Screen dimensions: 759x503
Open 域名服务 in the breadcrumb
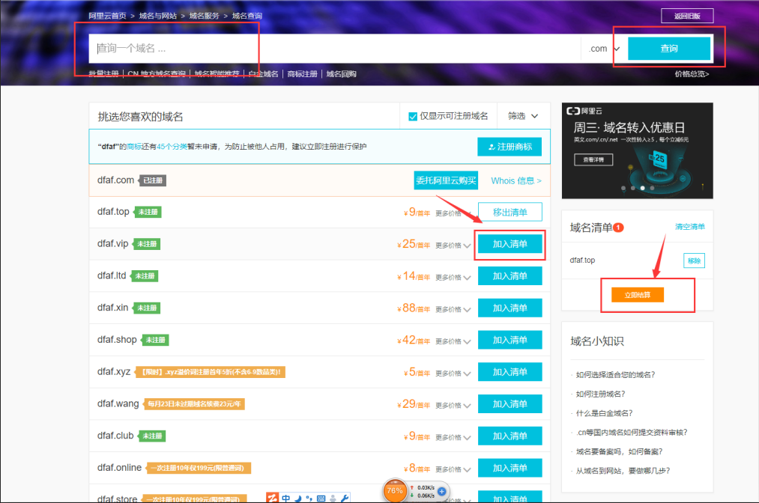pos(204,16)
